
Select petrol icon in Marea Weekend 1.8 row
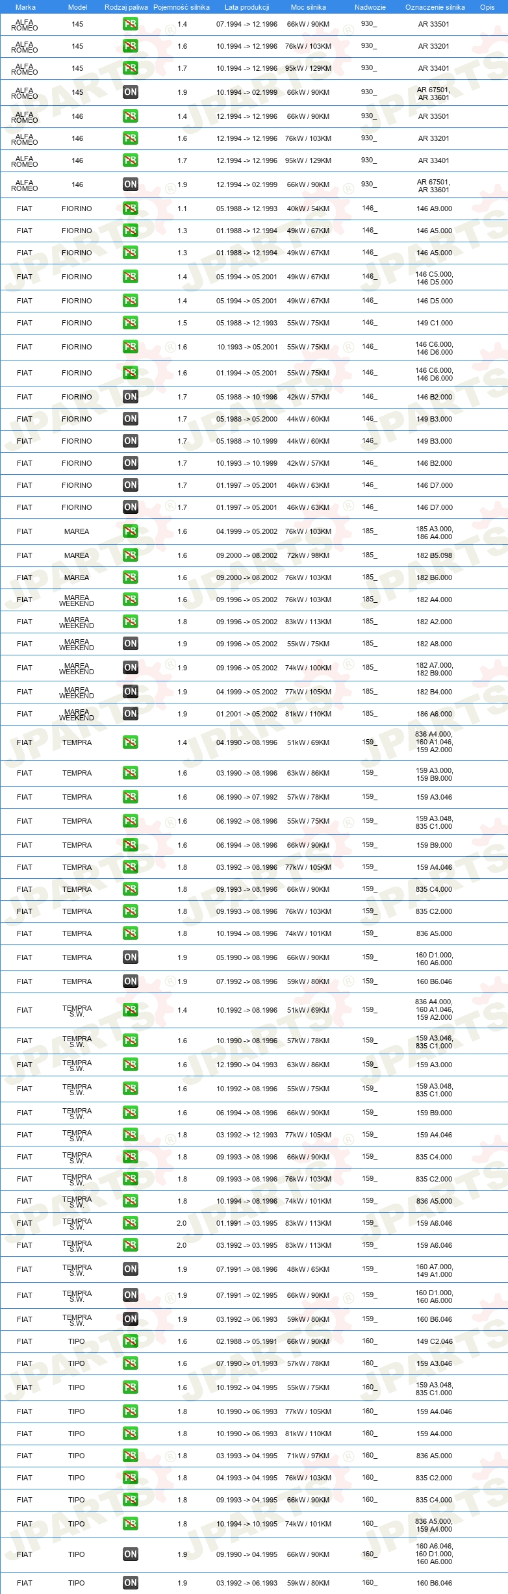(131, 622)
